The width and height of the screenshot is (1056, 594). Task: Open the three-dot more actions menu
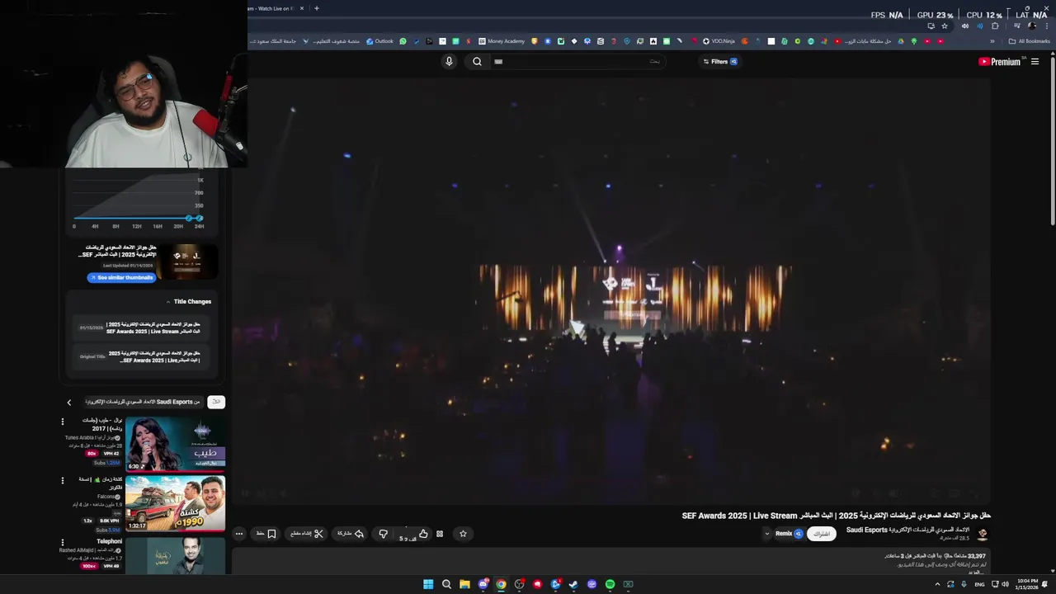[239, 534]
